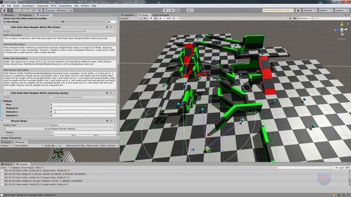Select the Transform tool in the toolbar
The width and height of the screenshot is (351, 197).
coord(33,10)
